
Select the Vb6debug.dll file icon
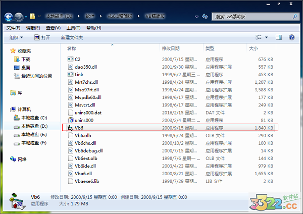click(x=70, y=150)
